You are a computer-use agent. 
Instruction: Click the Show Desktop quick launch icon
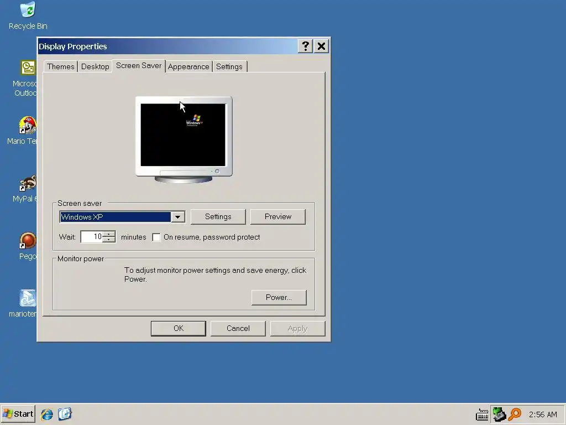(65, 414)
